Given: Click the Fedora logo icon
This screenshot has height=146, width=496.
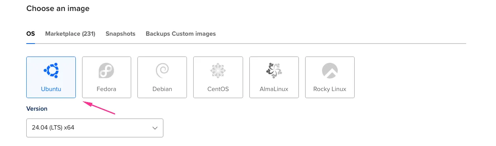Looking at the screenshot, I should tap(106, 71).
